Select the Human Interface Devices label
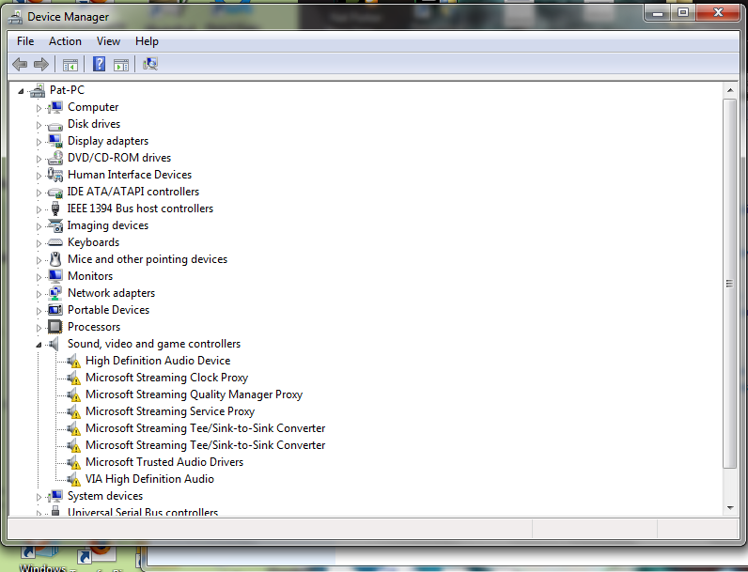This screenshot has width=748, height=572. click(x=130, y=175)
